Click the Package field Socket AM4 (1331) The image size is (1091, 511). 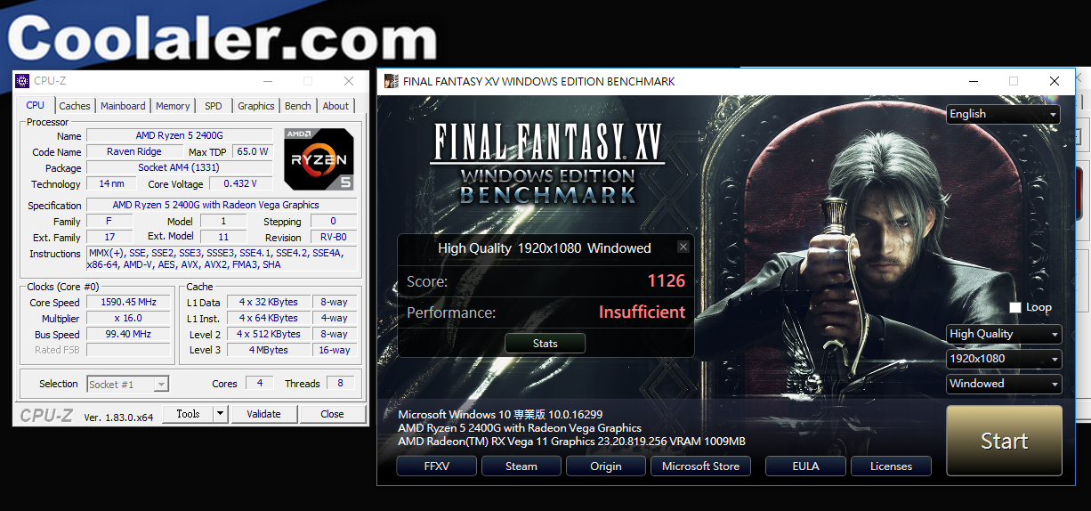(180, 168)
